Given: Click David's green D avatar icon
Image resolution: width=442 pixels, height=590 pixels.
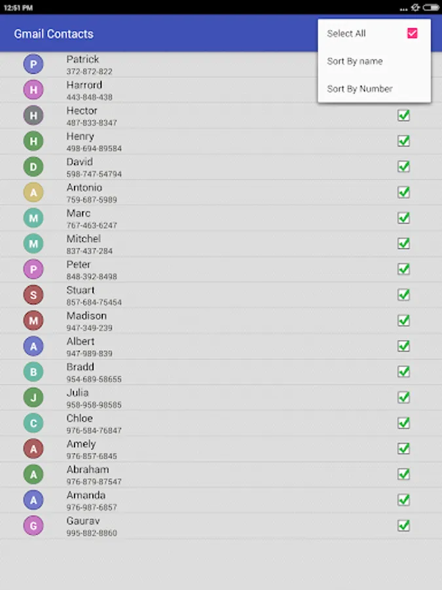Looking at the screenshot, I should coord(33,167).
